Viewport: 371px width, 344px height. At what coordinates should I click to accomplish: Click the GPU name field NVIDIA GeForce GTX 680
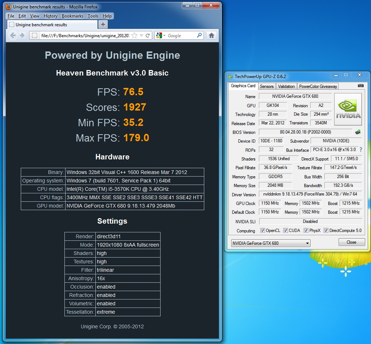pyautogui.click(x=295, y=96)
